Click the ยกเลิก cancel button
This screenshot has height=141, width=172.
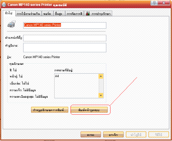113,135
